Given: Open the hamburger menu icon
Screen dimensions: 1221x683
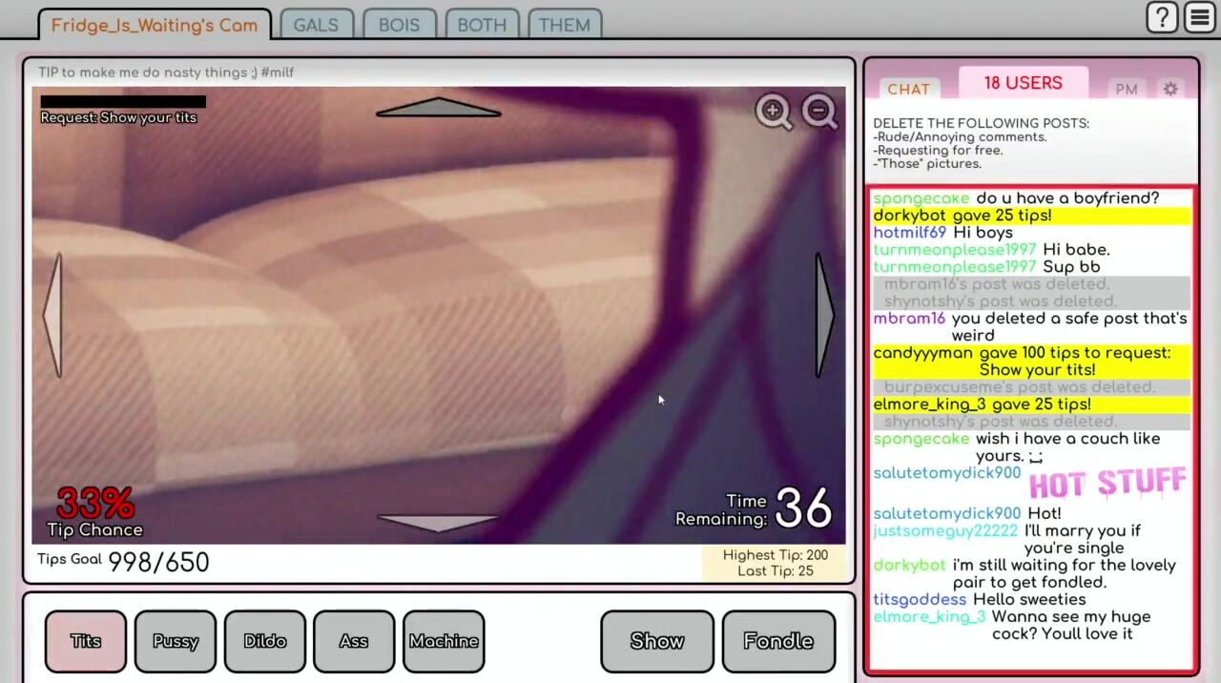Looking at the screenshot, I should 1200,18.
